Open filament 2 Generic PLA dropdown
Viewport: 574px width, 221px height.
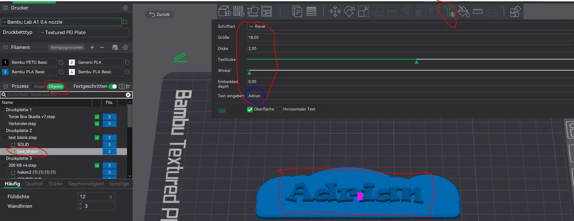(100, 62)
